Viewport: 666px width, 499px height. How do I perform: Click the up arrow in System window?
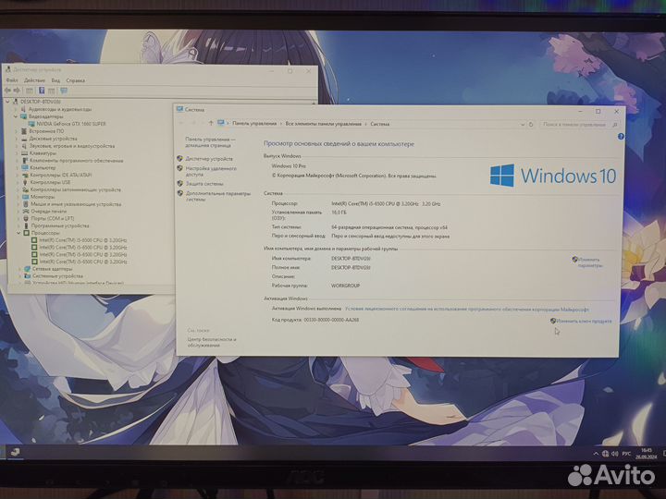[211, 124]
